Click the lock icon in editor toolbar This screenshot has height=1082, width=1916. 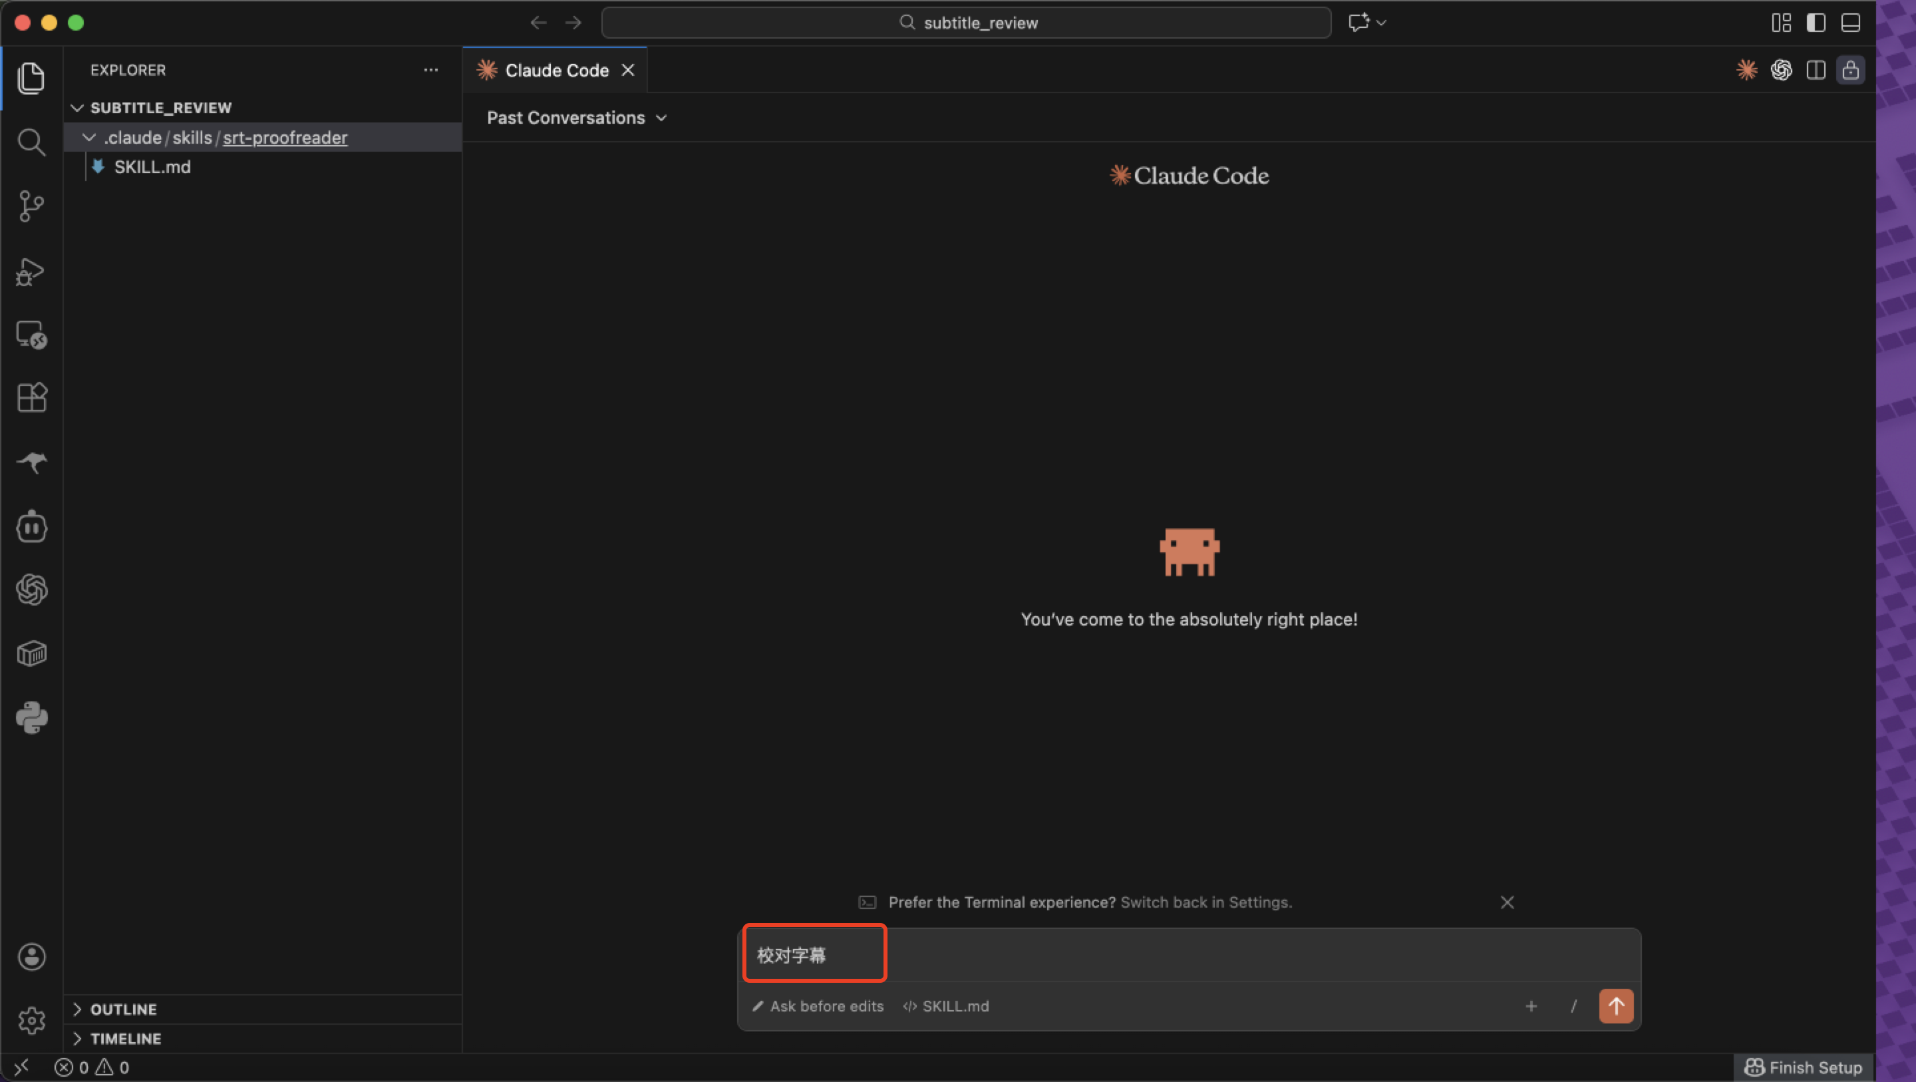(1851, 70)
